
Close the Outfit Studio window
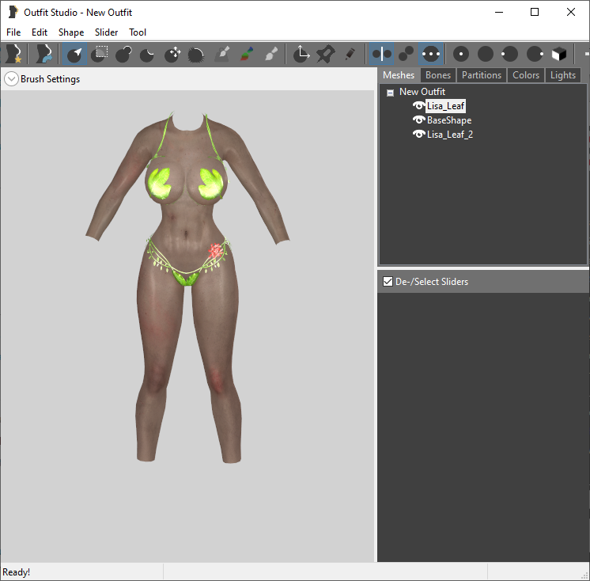pos(571,12)
